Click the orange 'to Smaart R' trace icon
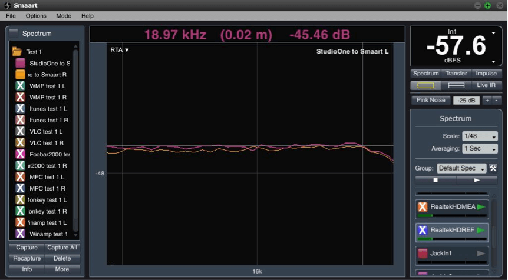Screen dimensions: 508x280 [20, 74]
